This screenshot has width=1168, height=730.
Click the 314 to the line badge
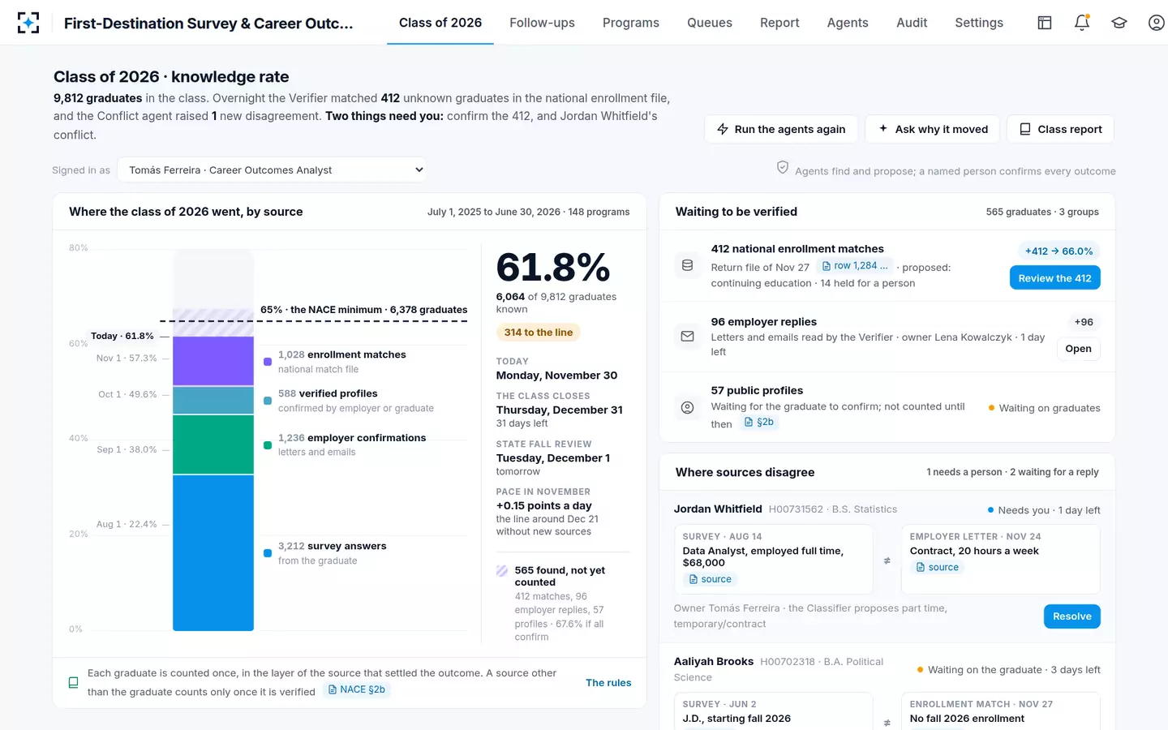539,333
